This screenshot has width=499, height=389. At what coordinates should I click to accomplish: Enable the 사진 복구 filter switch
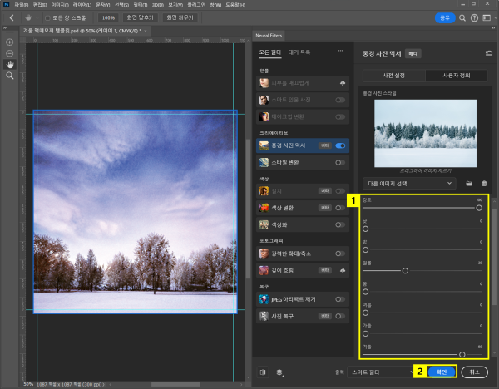point(340,316)
